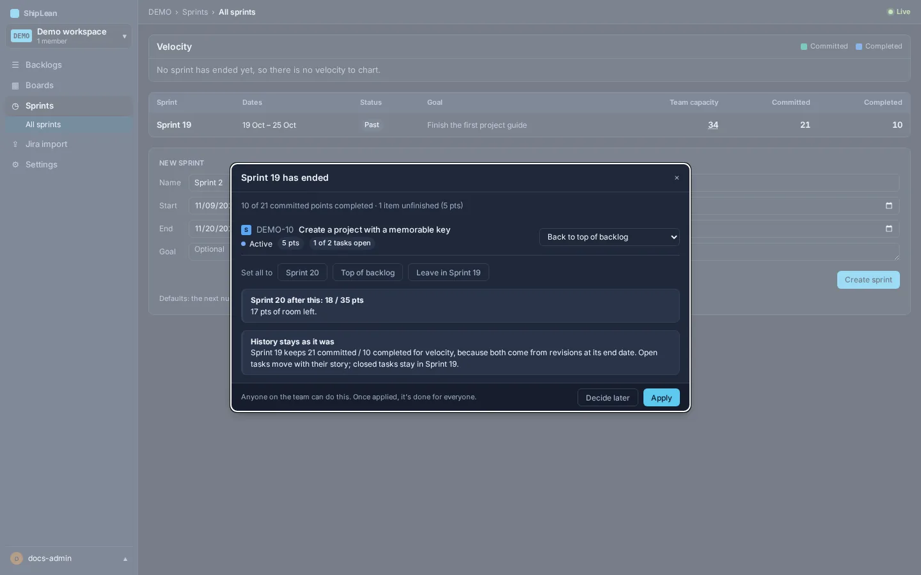921x575 pixels.
Task: Click the 1 of 2 tasks open badge
Action: pyautogui.click(x=342, y=243)
